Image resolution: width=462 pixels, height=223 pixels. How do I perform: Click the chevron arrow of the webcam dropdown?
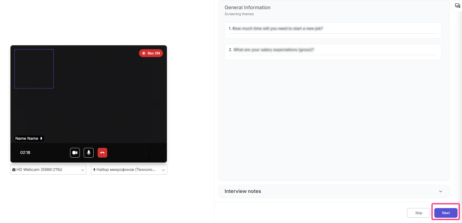[x=82, y=170]
